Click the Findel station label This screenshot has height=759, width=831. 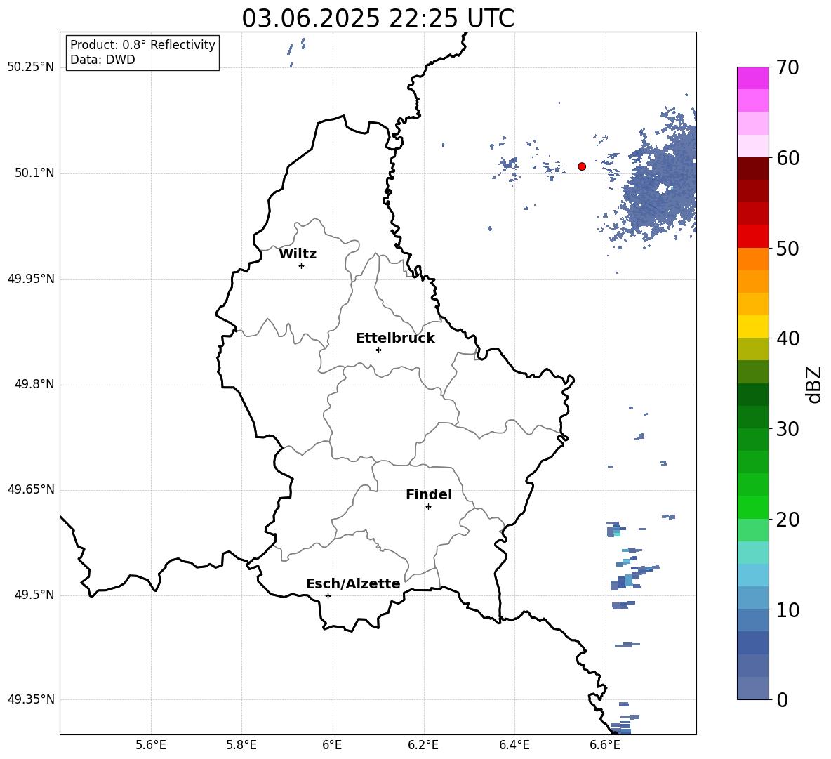click(429, 494)
